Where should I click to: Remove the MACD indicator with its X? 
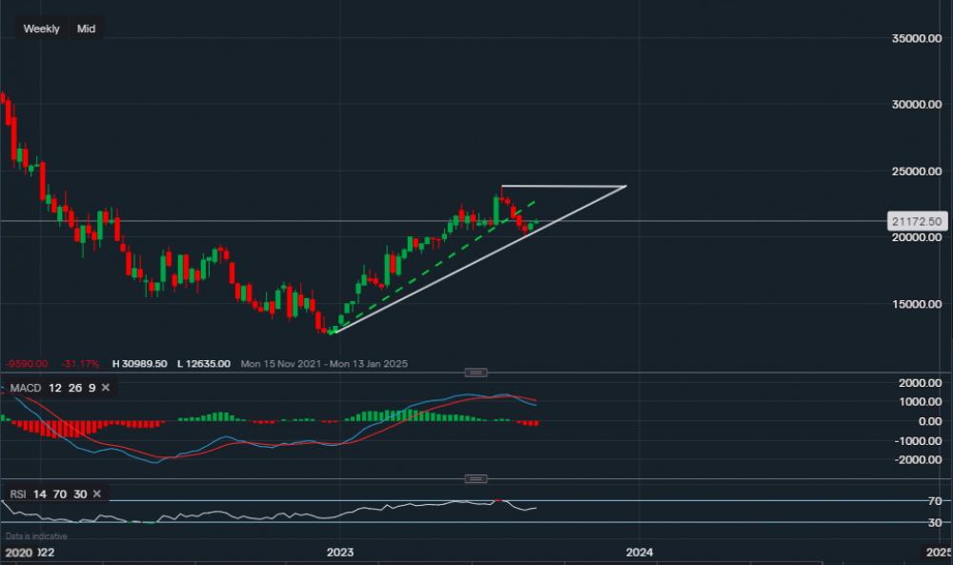pyautogui.click(x=105, y=388)
